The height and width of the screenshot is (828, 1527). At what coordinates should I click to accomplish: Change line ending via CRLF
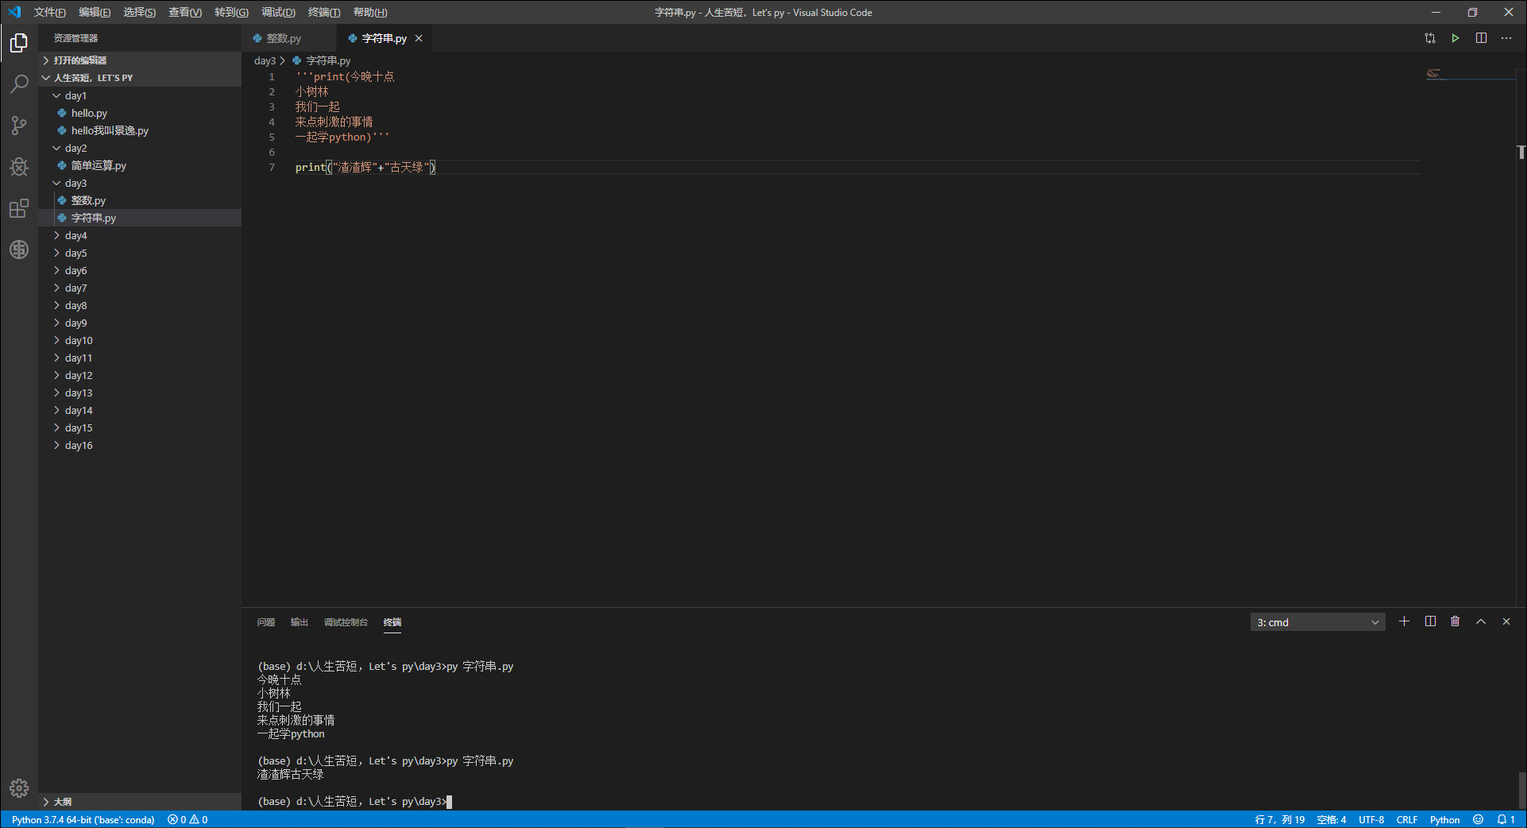click(1407, 819)
